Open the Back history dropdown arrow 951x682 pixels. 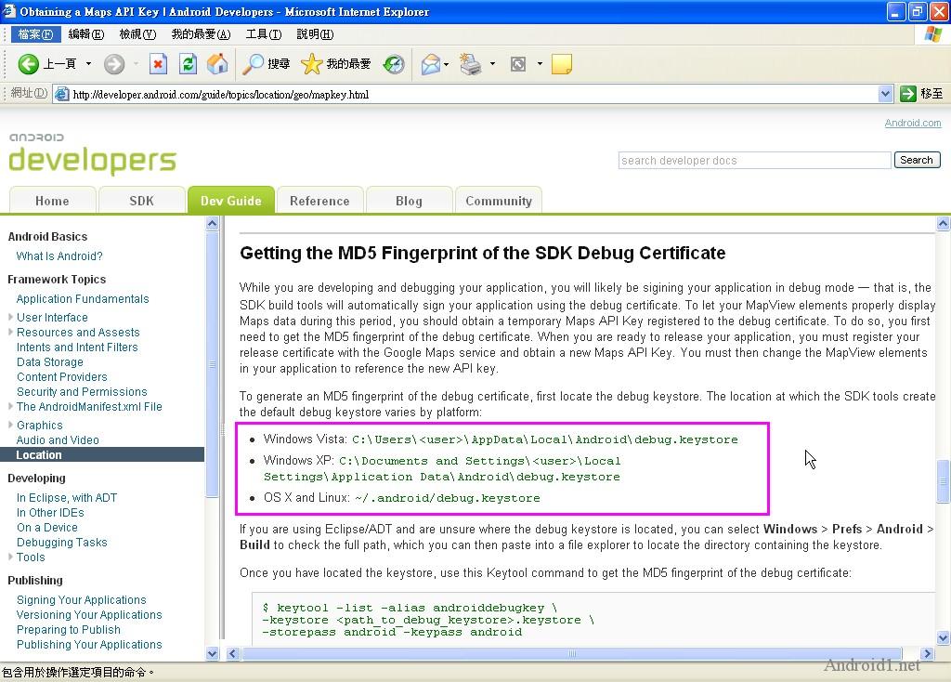click(x=88, y=64)
